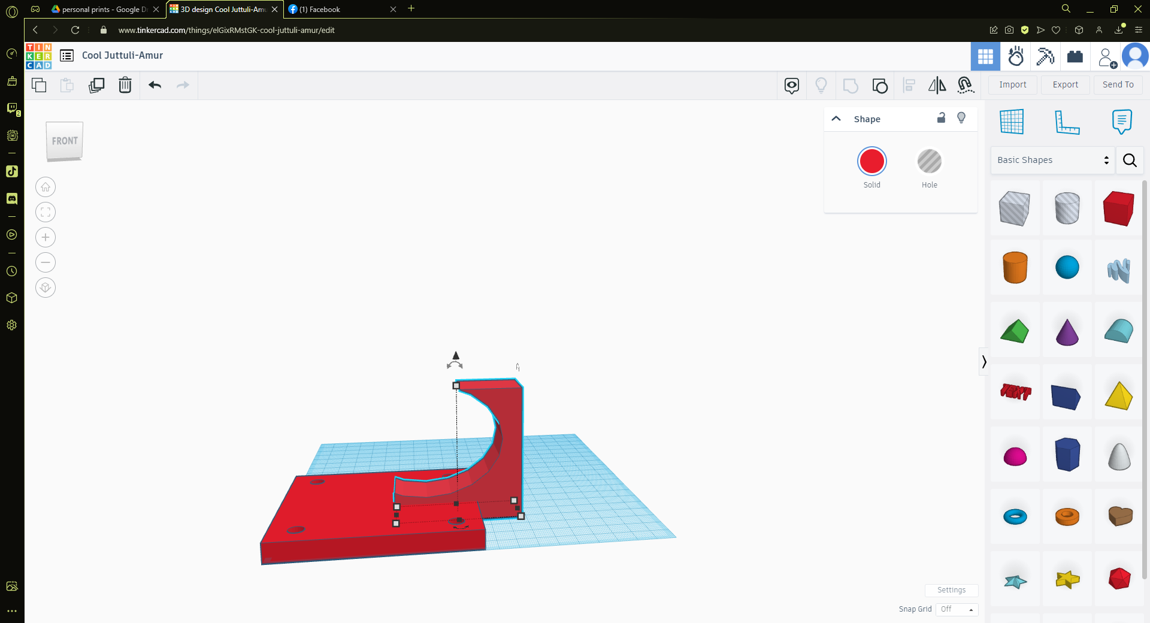The width and height of the screenshot is (1150, 623).
Task: Pick the striped hole Box shape
Action: [x=1015, y=208]
